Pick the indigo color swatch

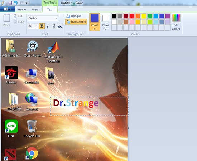tap(162, 16)
